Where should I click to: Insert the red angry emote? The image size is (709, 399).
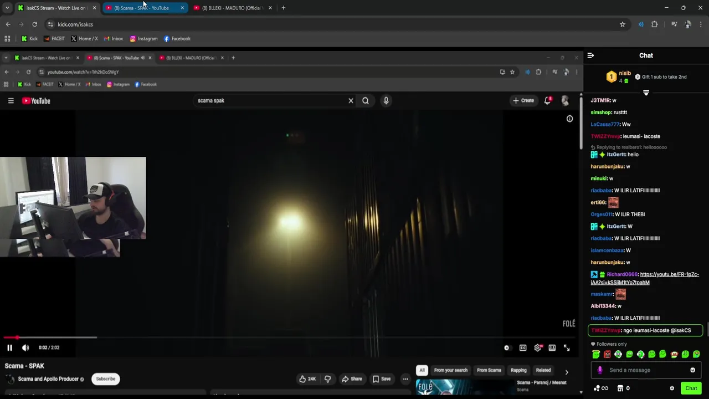coord(607,354)
